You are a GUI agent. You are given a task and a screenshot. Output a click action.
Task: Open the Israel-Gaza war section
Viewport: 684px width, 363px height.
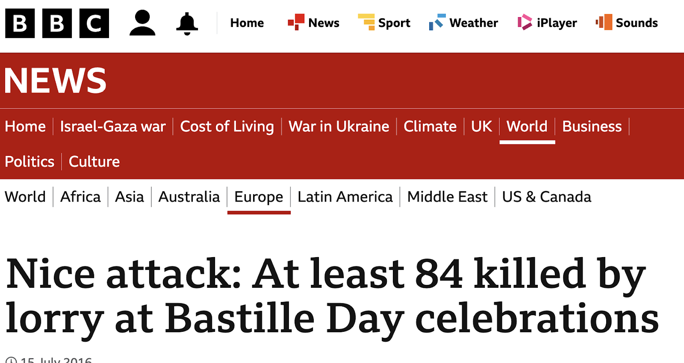(113, 126)
